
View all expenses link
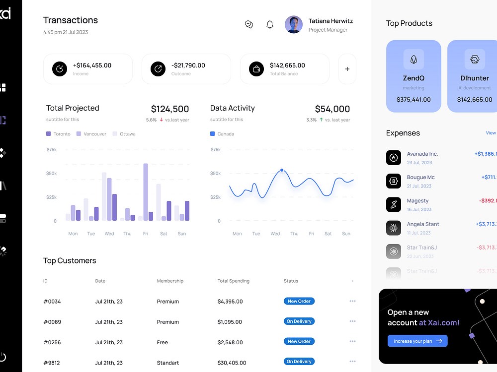[x=491, y=133]
